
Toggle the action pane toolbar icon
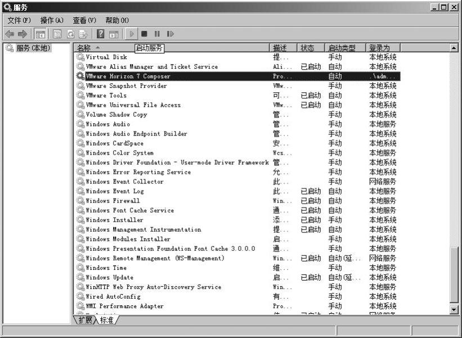pyautogui.click(x=114, y=34)
